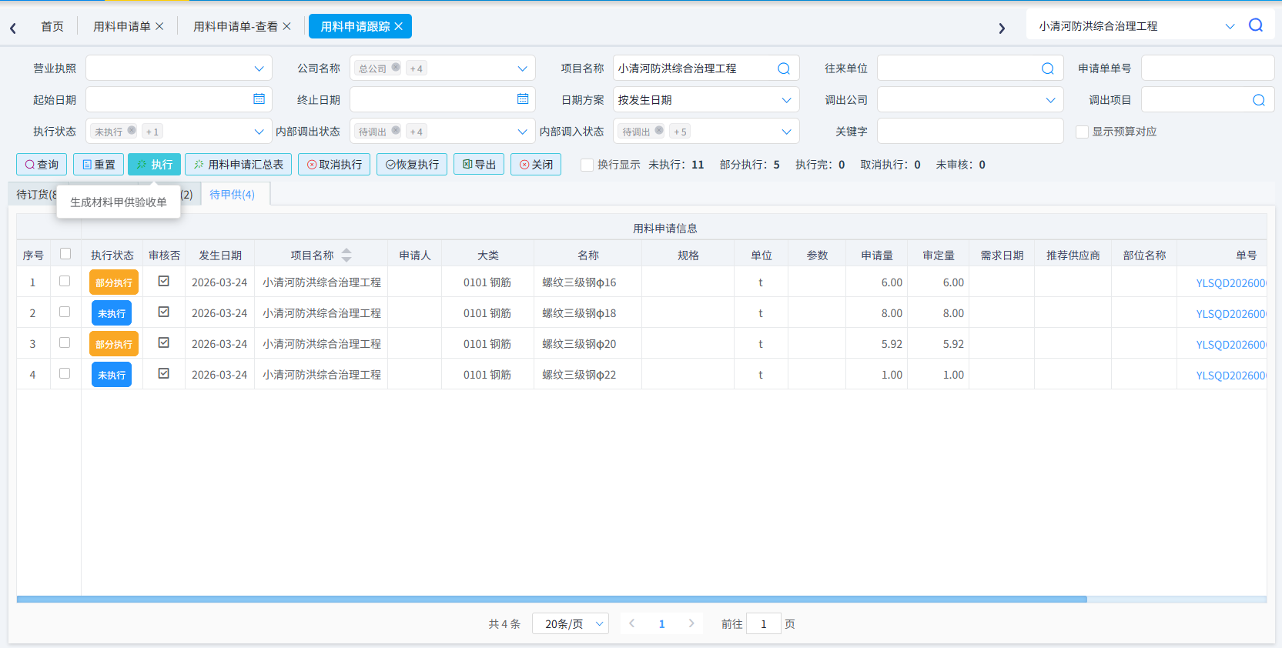Viewport: 1282px width, 648px height.
Task: Choose 生成材料甲供验收单 from popup menu
Action: click(119, 202)
